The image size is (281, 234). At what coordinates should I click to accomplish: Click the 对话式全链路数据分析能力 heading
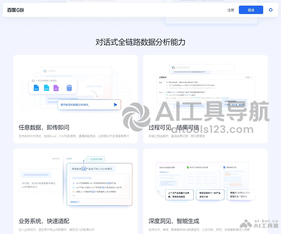[140, 42]
